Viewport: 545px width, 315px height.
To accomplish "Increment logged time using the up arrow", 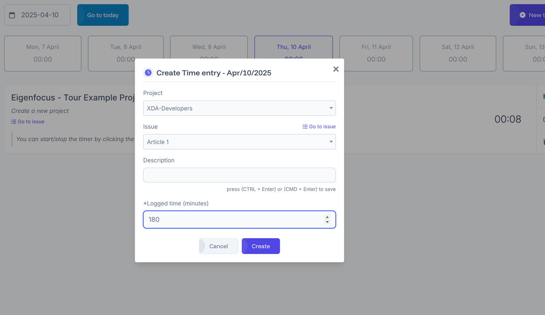I will point(327,217).
